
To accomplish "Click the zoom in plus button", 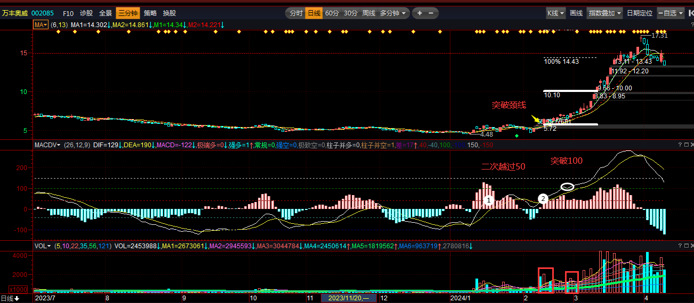I will [x=420, y=13].
